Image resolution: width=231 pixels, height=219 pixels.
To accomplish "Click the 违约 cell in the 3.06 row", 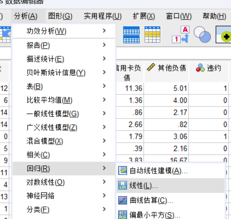I will pos(209,137).
